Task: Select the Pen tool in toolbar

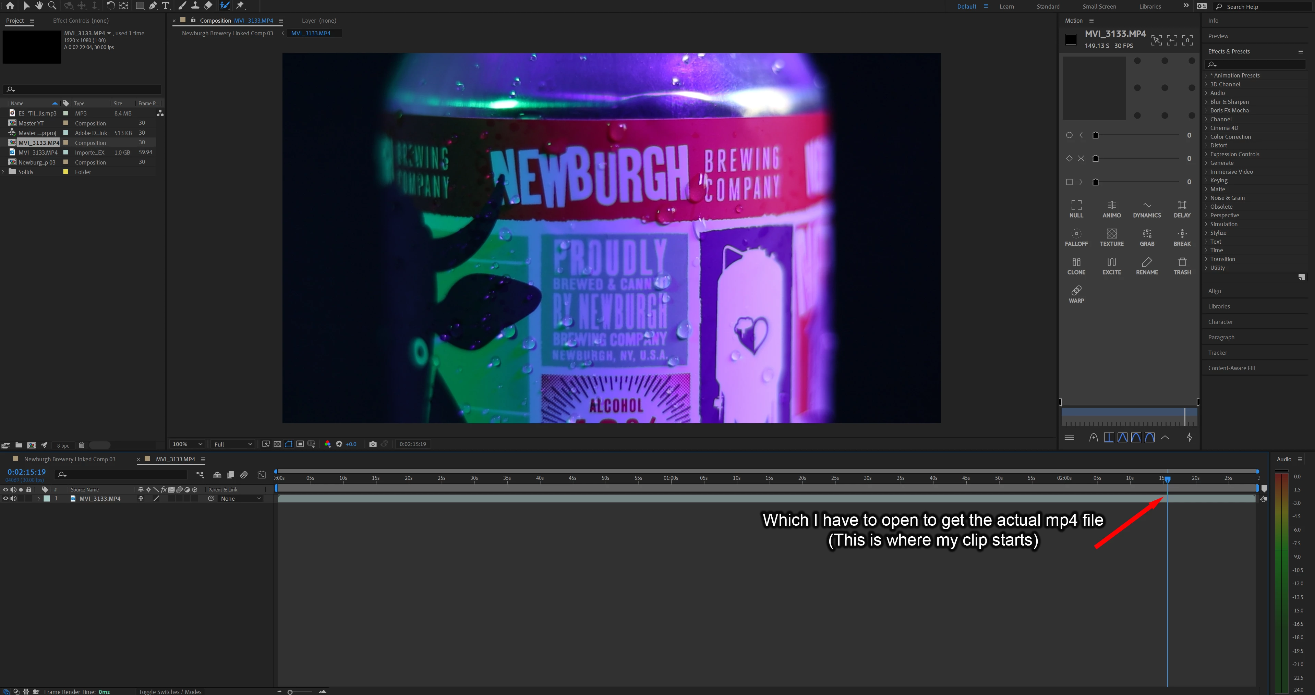Action: coord(153,5)
